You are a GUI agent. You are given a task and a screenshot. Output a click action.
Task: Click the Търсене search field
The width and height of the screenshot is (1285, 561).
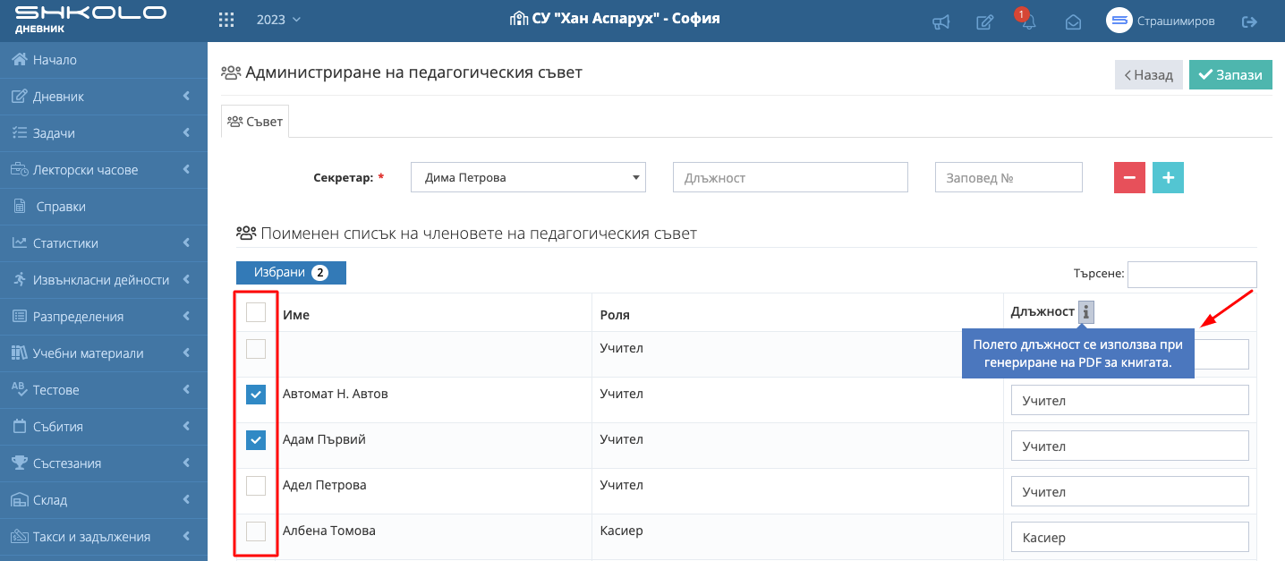(x=1192, y=275)
